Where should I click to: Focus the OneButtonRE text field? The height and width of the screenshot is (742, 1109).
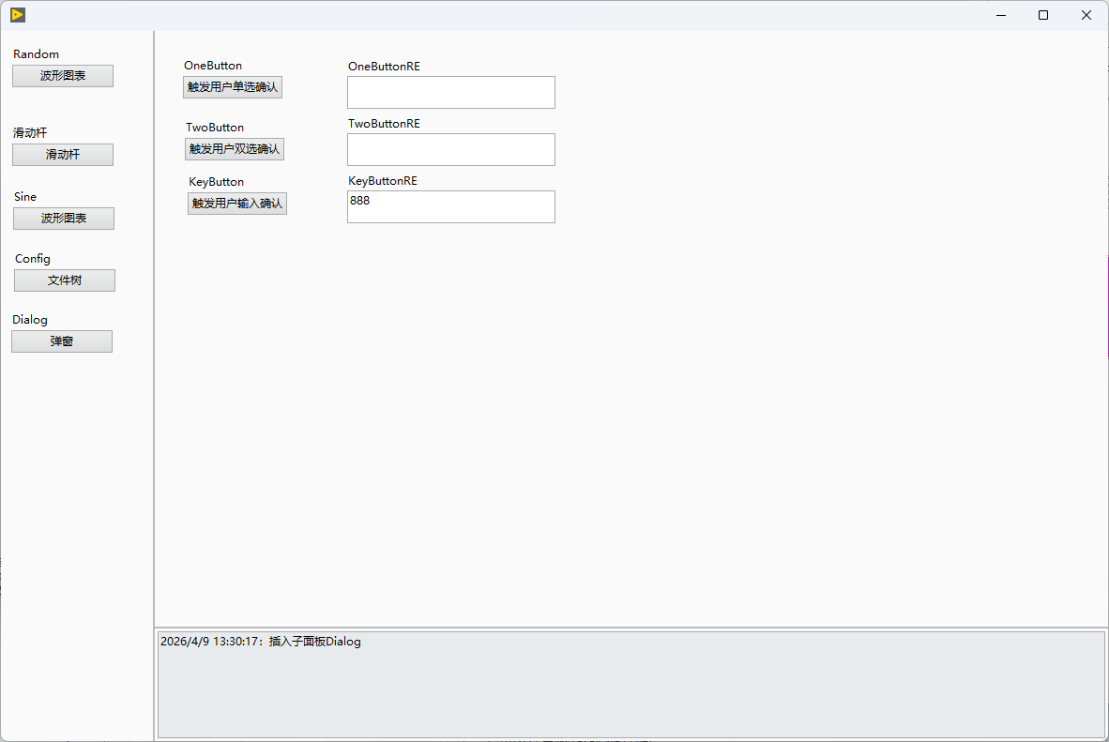click(451, 93)
